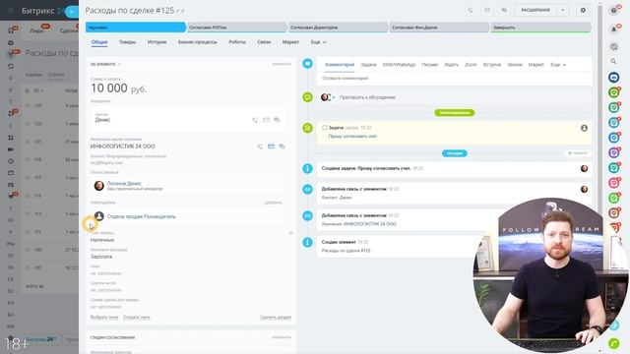Expand the РАСШИРЕНИЯ dropdown arrow
Image resolution: width=630 pixels, height=354 pixels.
563,10
